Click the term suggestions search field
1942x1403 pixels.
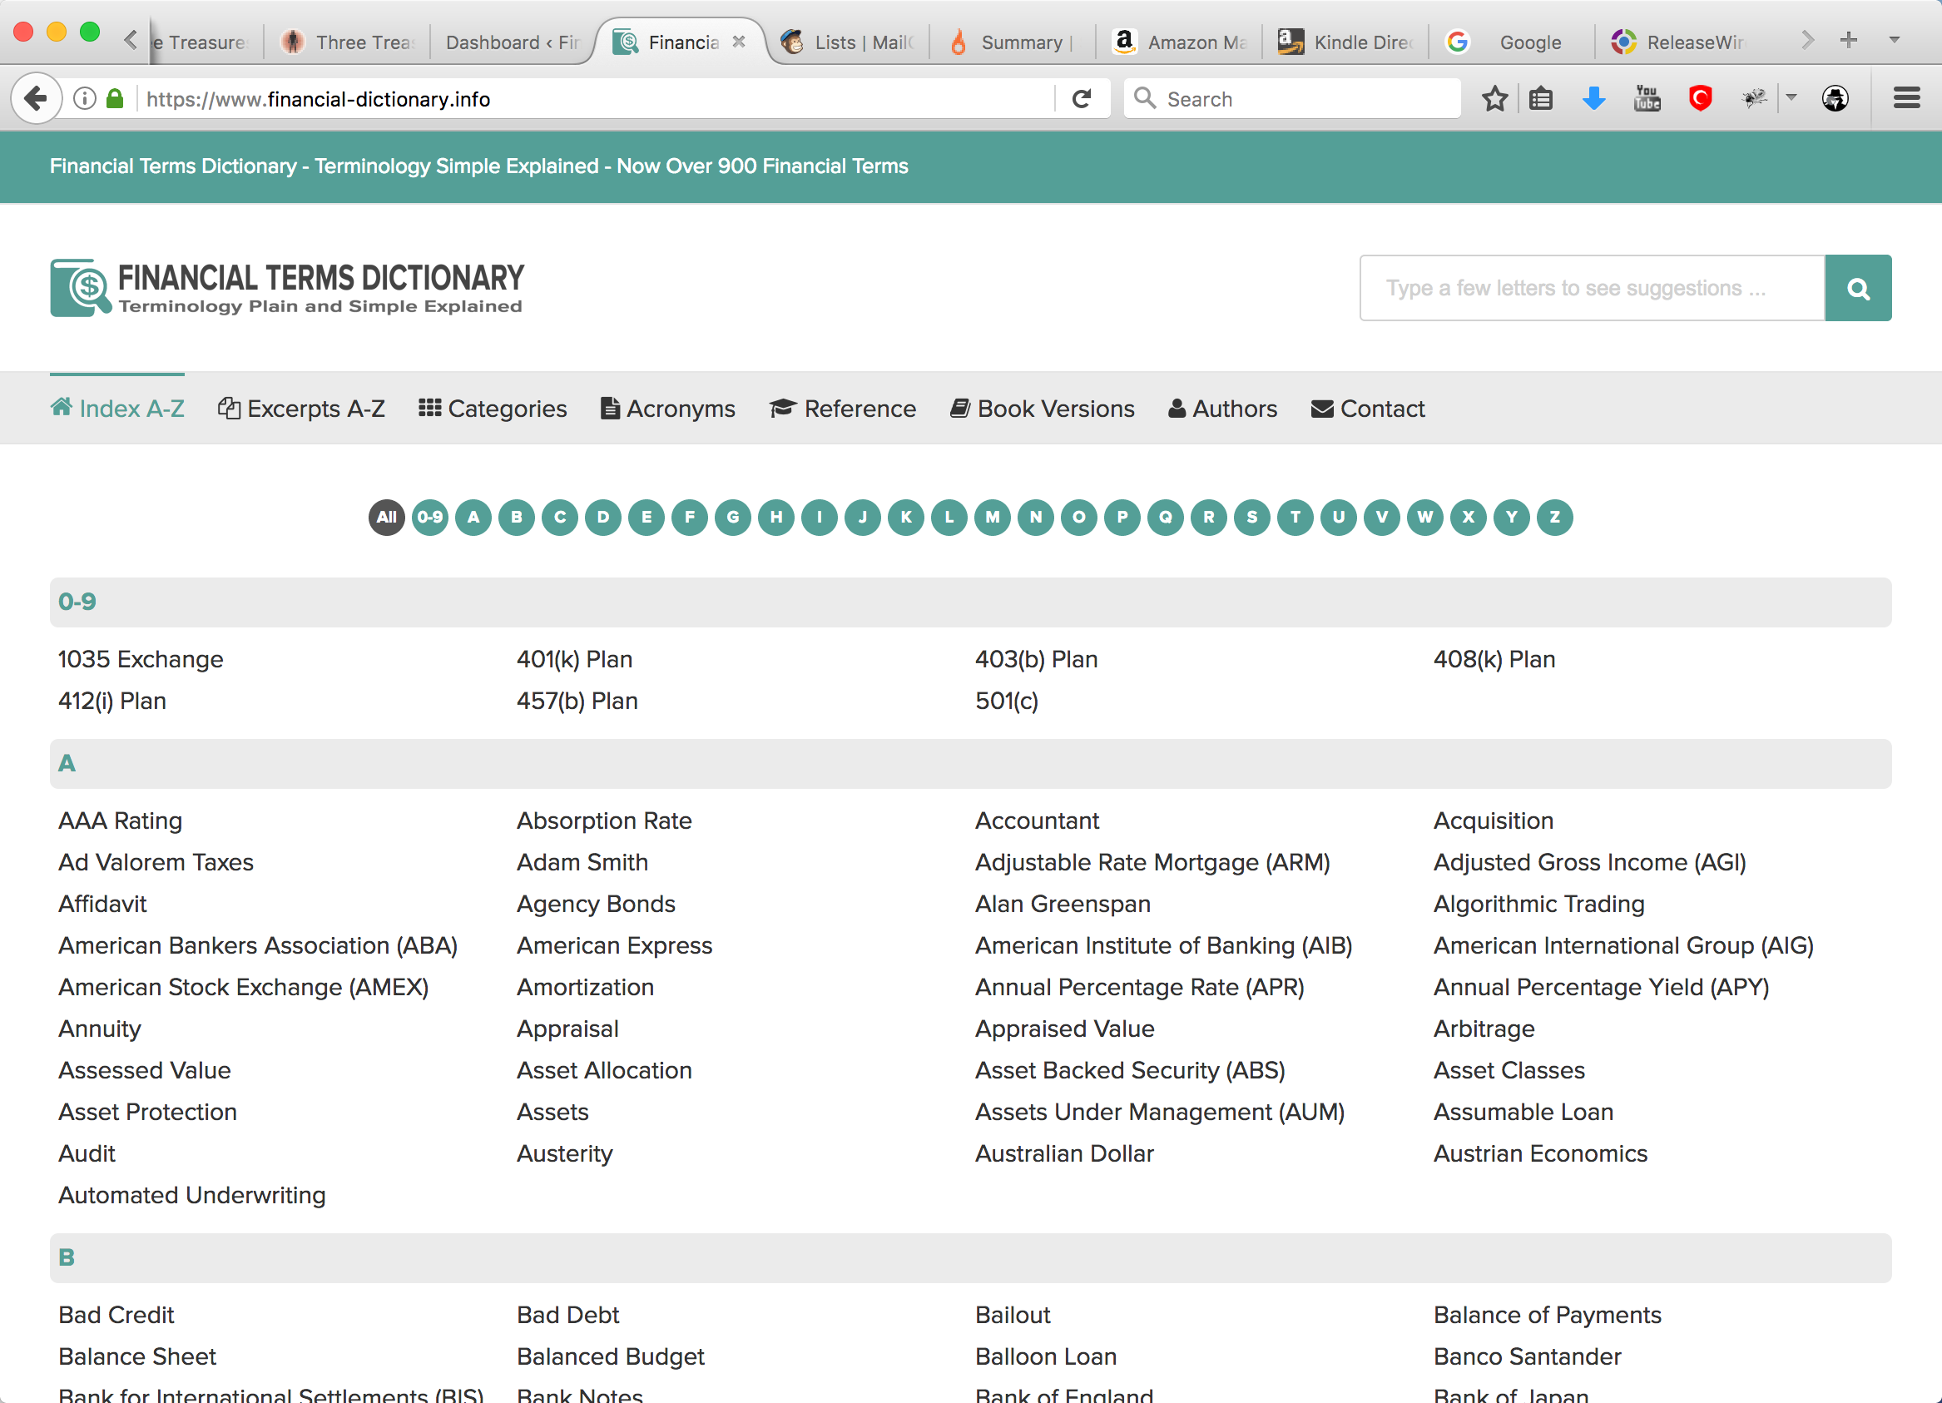[x=1592, y=288]
